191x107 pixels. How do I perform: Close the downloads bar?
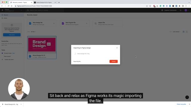click(190, 104)
